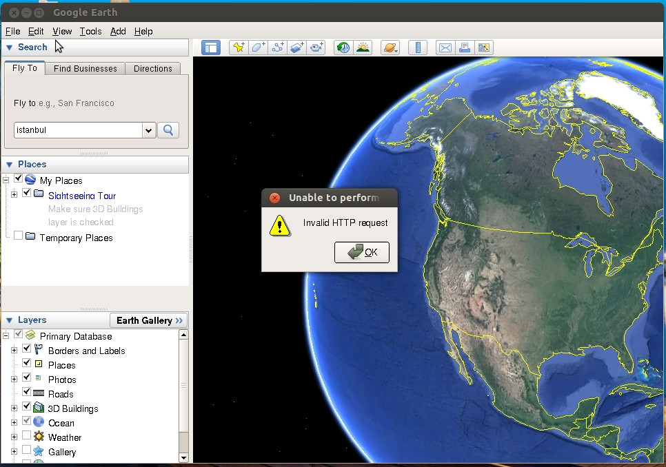Select the Ruler tool icon
This screenshot has height=467, width=666.
(418, 48)
